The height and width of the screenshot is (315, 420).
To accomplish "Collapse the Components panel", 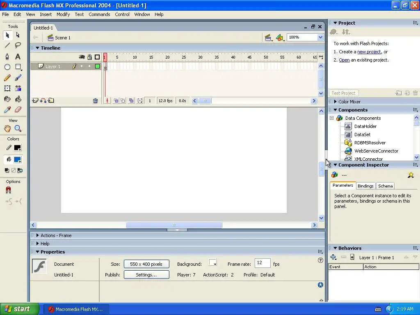I will click(335, 110).
